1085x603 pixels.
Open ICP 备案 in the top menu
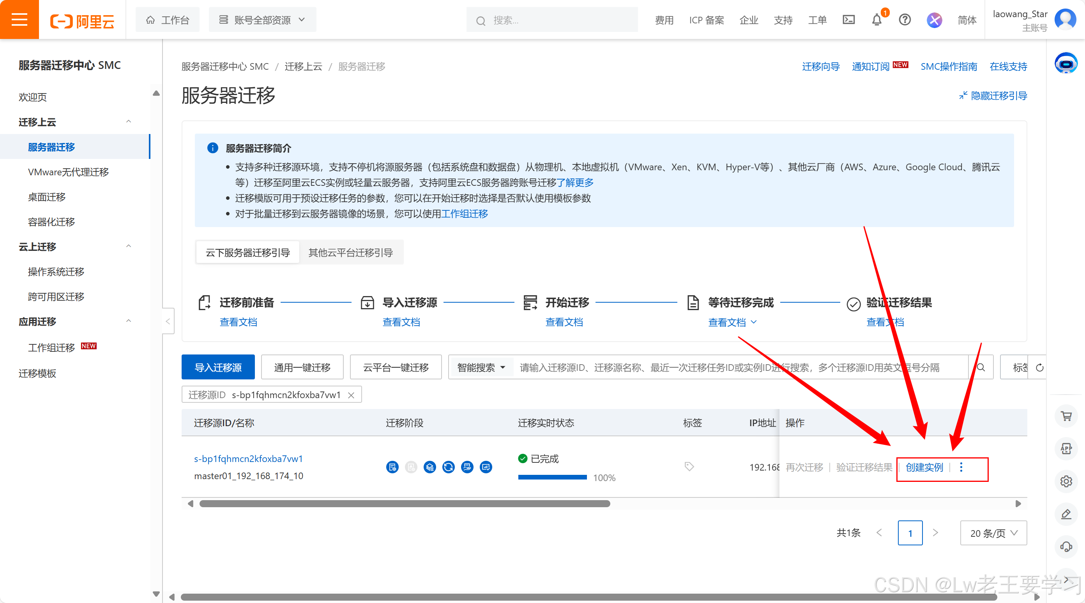click(706, 20)
